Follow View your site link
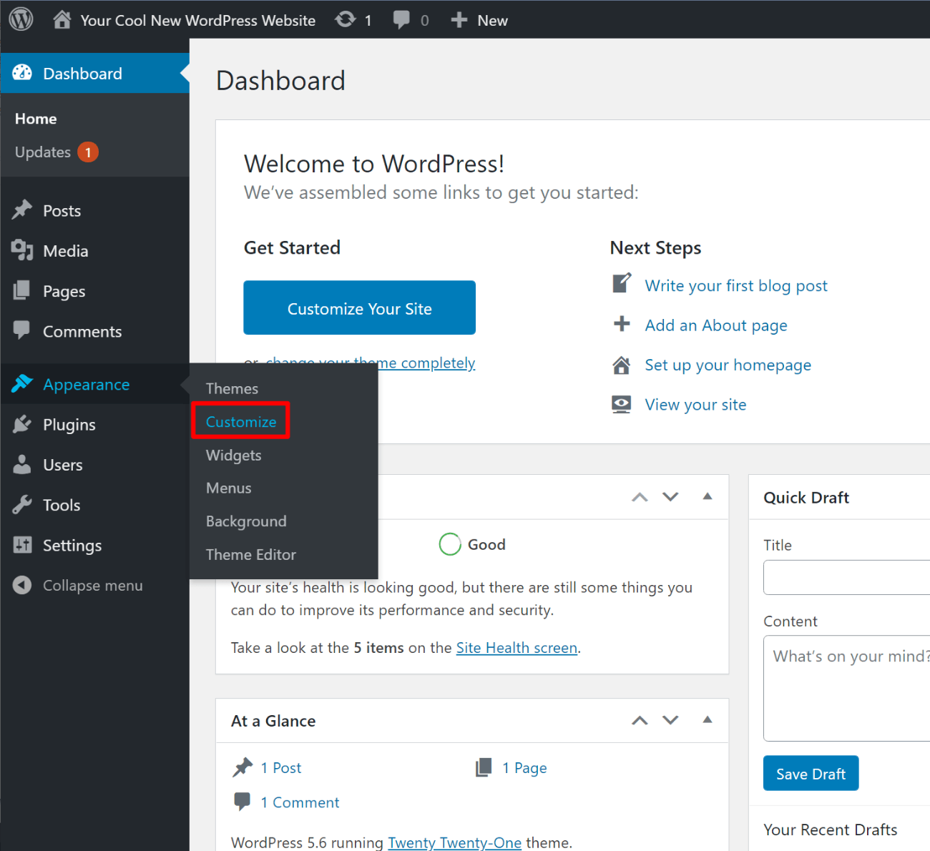The height and width of the screenshot is (851, 930). pyautogui.click(x=695, y=405)
